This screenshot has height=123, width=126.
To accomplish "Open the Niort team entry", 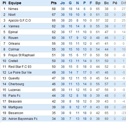I will pyautogui.click(x=12, y=15).
